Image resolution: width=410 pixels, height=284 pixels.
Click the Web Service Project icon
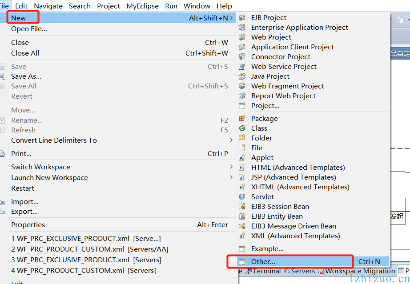coord(242,66)
